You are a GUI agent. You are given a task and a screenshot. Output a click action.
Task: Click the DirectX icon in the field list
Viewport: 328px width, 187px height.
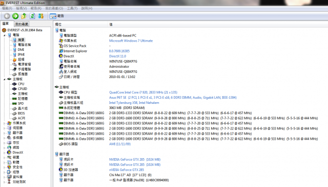pos(61,56)
